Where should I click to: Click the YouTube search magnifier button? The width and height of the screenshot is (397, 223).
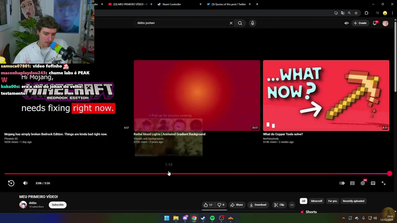240,23
